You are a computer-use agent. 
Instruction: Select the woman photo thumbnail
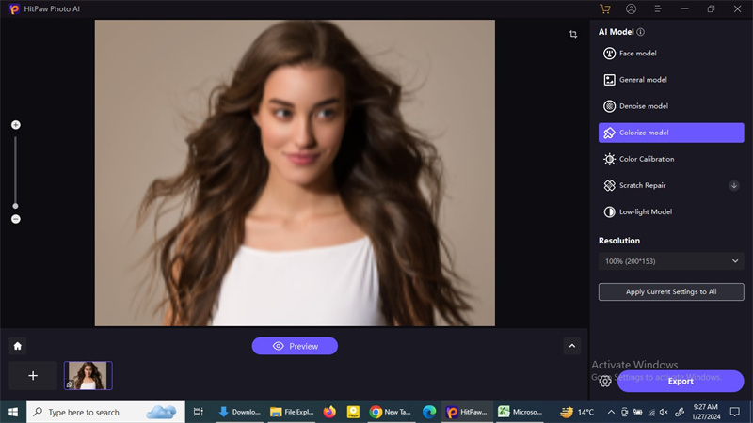tap(88, 375)
